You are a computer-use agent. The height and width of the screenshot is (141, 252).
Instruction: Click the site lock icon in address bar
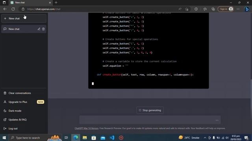click(x=23, y=9)
